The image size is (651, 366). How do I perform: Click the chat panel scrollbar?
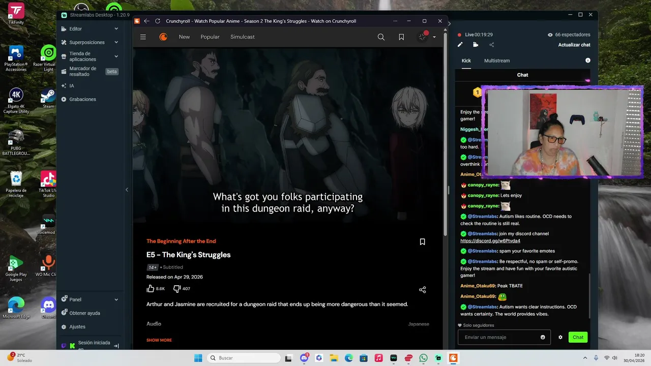[589, 295]
